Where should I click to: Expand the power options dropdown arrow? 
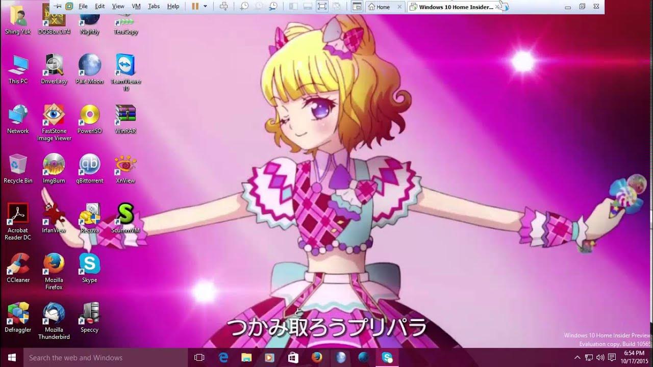click(205, 6)
